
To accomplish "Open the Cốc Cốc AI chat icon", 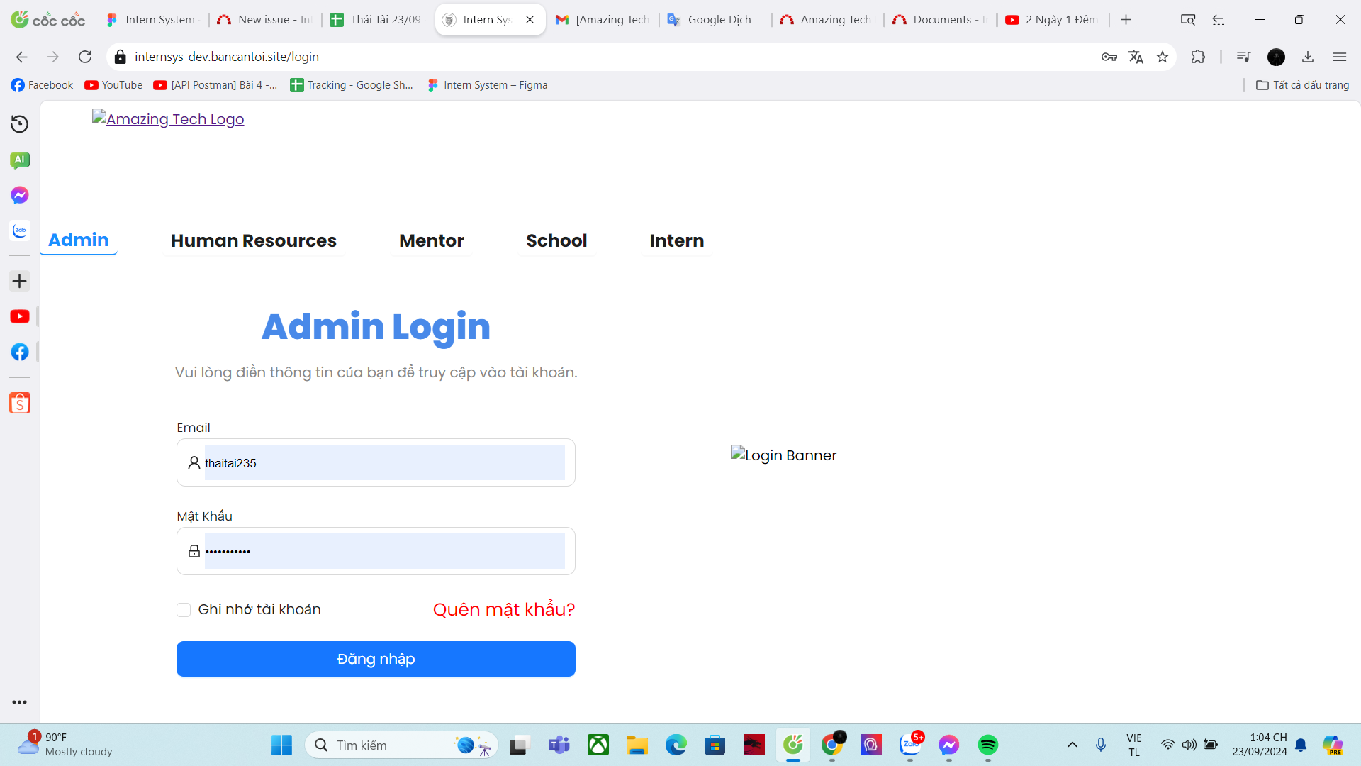I will click(19, 160).
